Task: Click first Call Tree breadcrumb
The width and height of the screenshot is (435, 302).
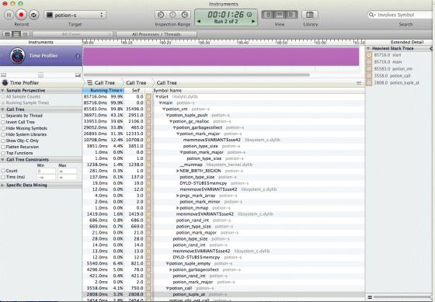Action: click(104, 82)
